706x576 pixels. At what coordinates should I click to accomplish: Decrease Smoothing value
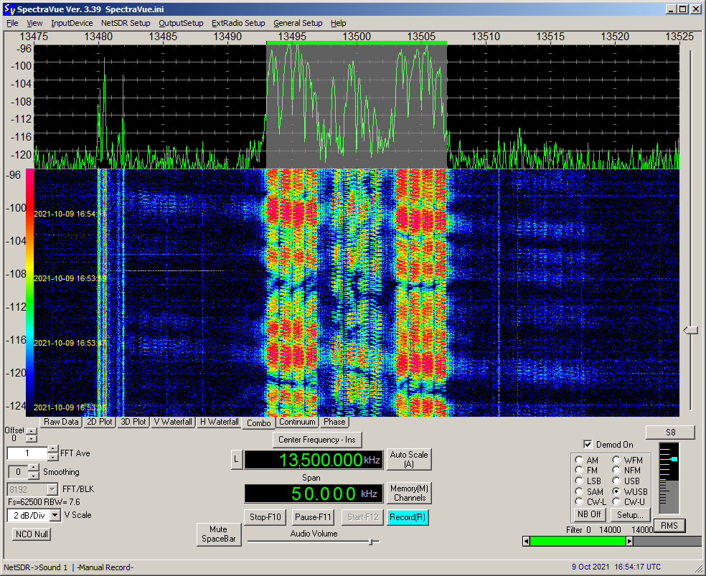pyautogui.click(x=33, y=476)
